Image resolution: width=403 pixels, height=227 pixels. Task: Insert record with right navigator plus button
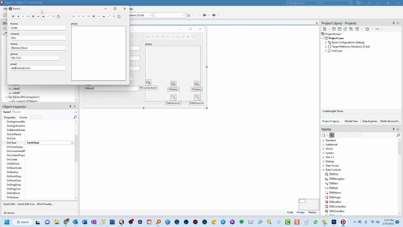(x=94, y=16)
